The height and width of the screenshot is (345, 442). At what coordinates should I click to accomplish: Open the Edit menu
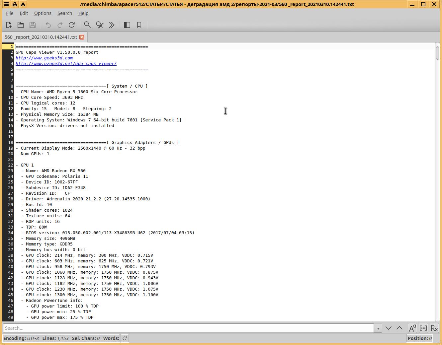(x=24, y=13)
